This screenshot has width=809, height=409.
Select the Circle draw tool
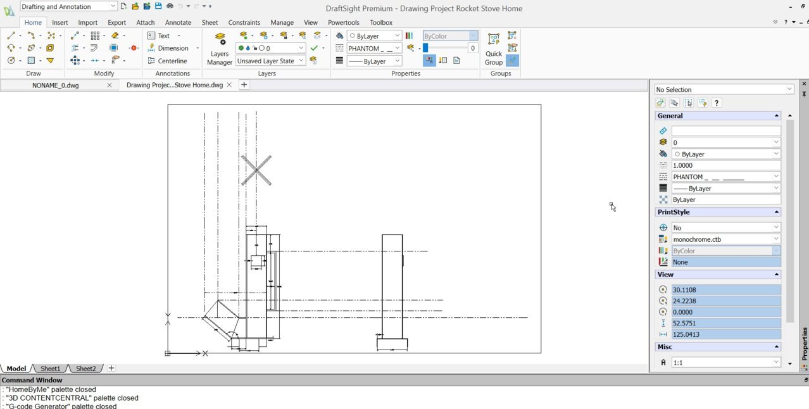[x=11, y=60]
